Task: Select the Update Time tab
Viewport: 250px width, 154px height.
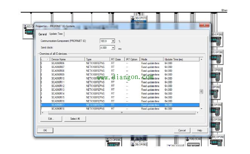Action: (x=56, y=34)
